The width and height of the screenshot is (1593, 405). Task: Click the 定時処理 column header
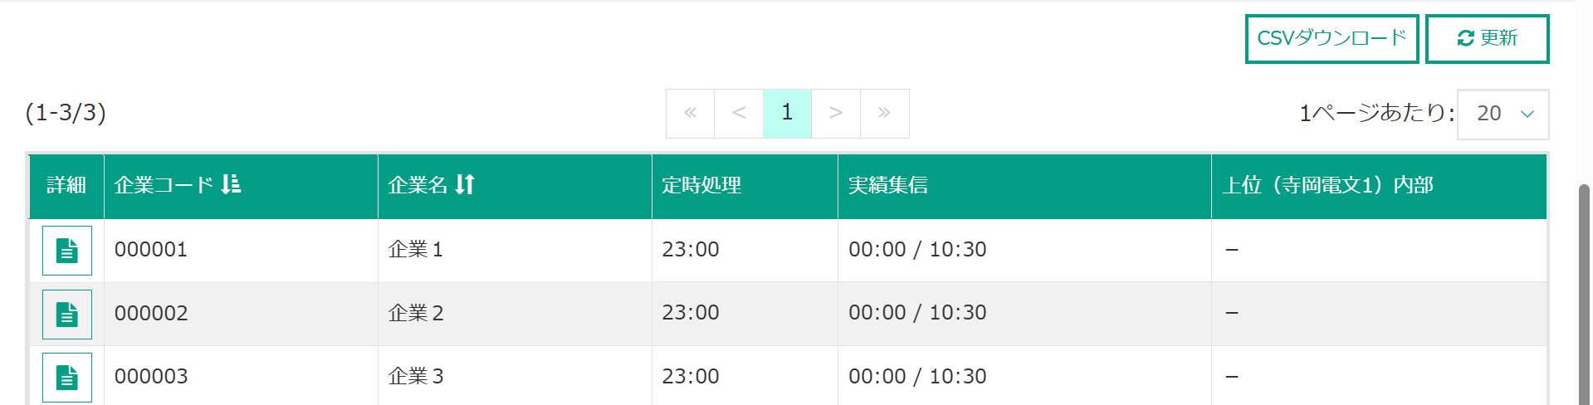[x=701, y=185]
